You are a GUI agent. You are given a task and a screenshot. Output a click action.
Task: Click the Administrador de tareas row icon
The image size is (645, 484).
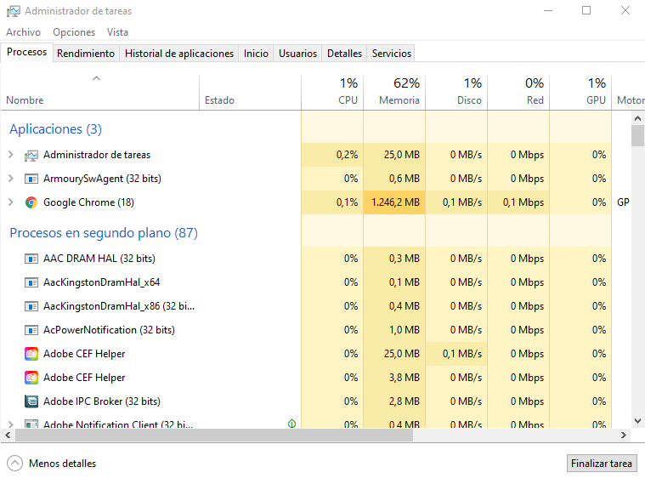click(x=31, y=156)
